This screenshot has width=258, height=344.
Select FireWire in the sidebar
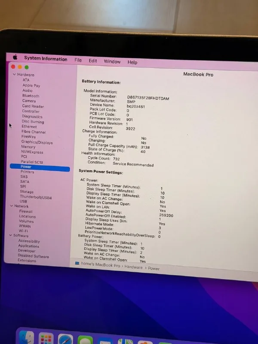pos(28,137)
